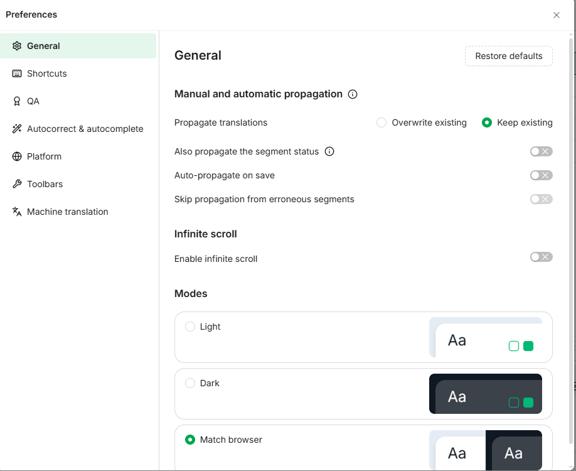Open the Shortcuts preferences section
The image size is (576, 471).
78,73
